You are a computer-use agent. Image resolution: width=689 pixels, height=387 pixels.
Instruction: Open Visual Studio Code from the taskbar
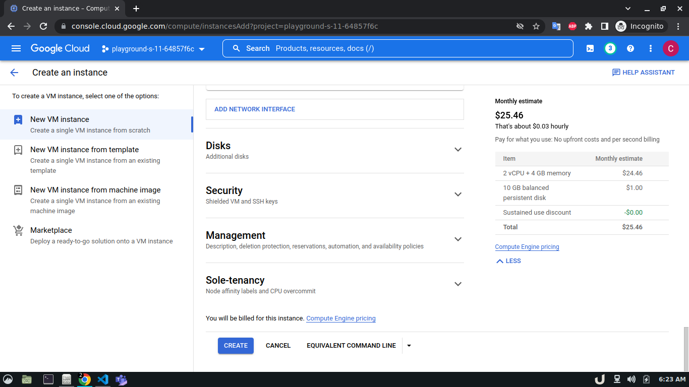click(x=103, y=379)
